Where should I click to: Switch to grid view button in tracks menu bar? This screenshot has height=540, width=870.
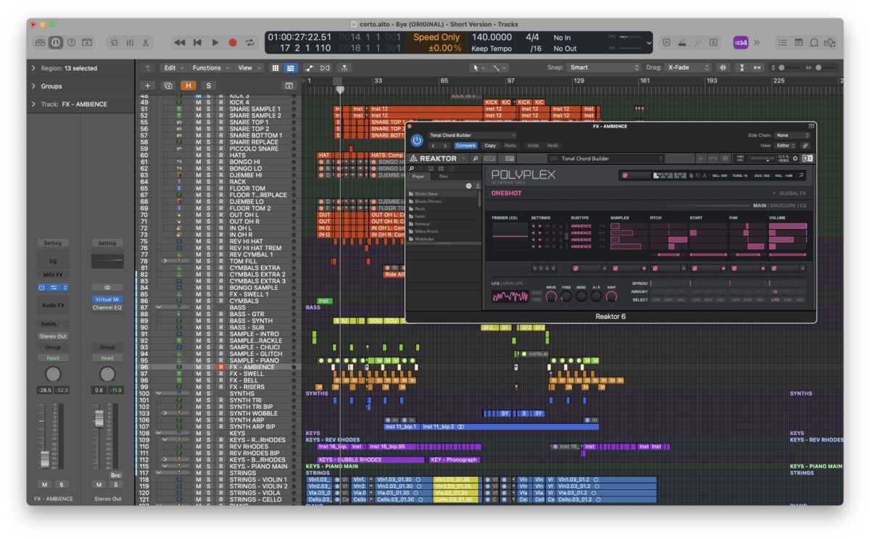click(275, 67)
